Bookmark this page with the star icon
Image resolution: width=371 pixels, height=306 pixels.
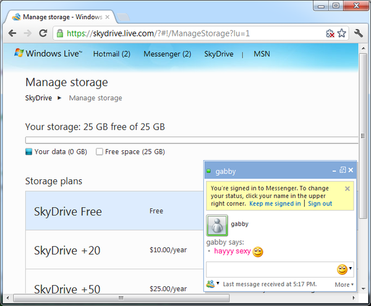point(341,33)
